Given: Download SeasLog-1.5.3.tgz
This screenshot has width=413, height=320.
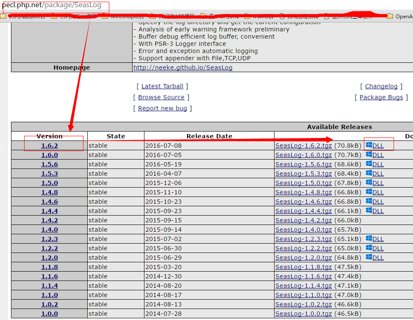Looking at the screenshot, I should (303, 174).
